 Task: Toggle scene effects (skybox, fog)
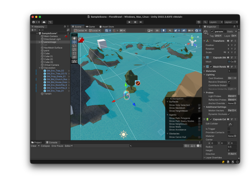coord(176,31)
